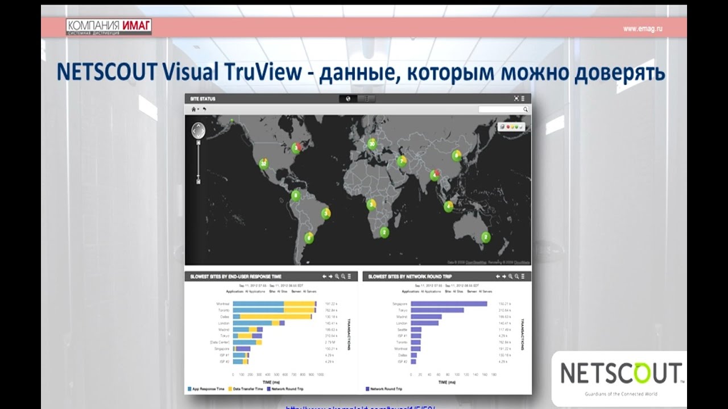The image size is (728, 409).
Task: Switch Site Status to globe map view
Action: click(348, 98)
